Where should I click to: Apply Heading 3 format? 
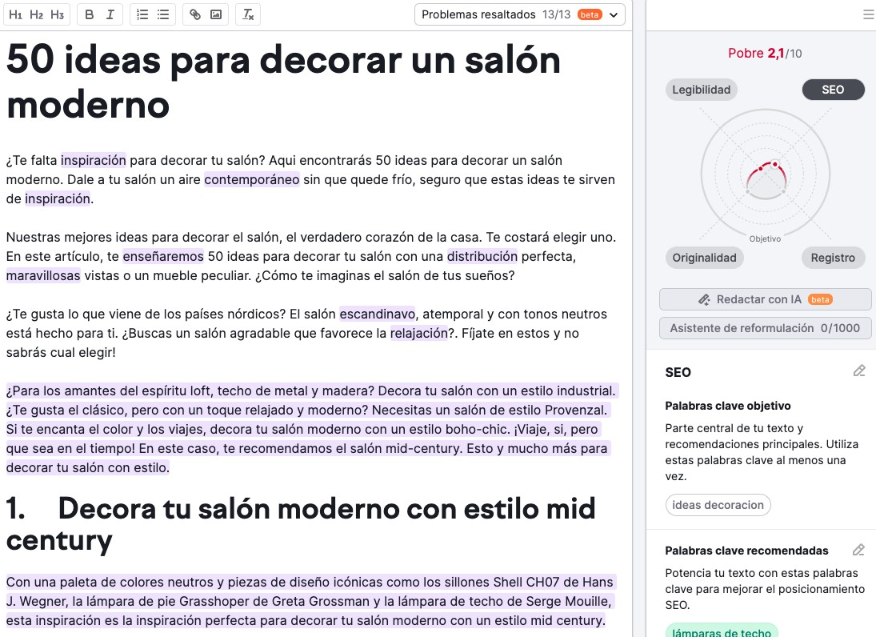point(57,14)
